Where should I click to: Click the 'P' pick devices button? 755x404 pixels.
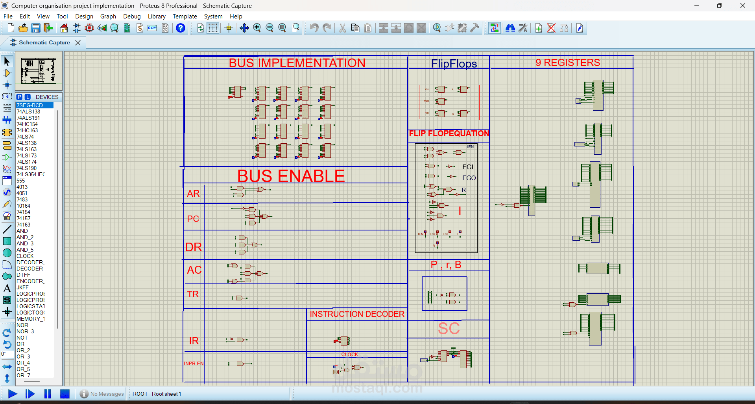19,97
